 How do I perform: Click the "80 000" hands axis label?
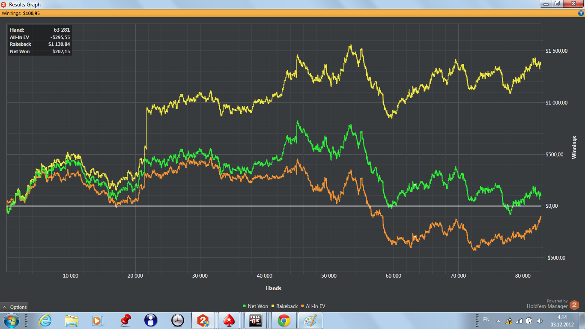523,276
